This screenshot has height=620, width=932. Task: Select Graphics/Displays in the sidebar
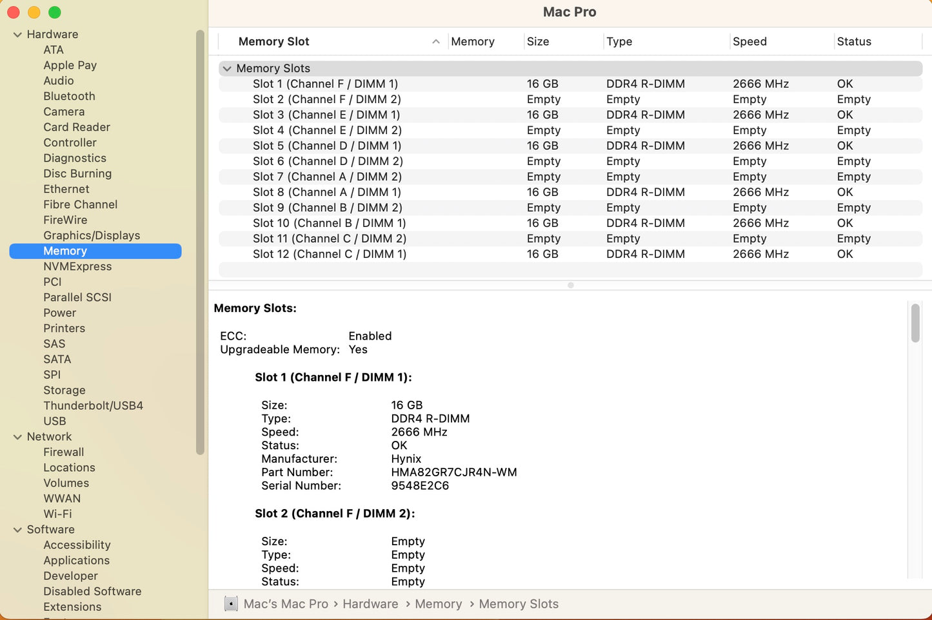[92, 236]
